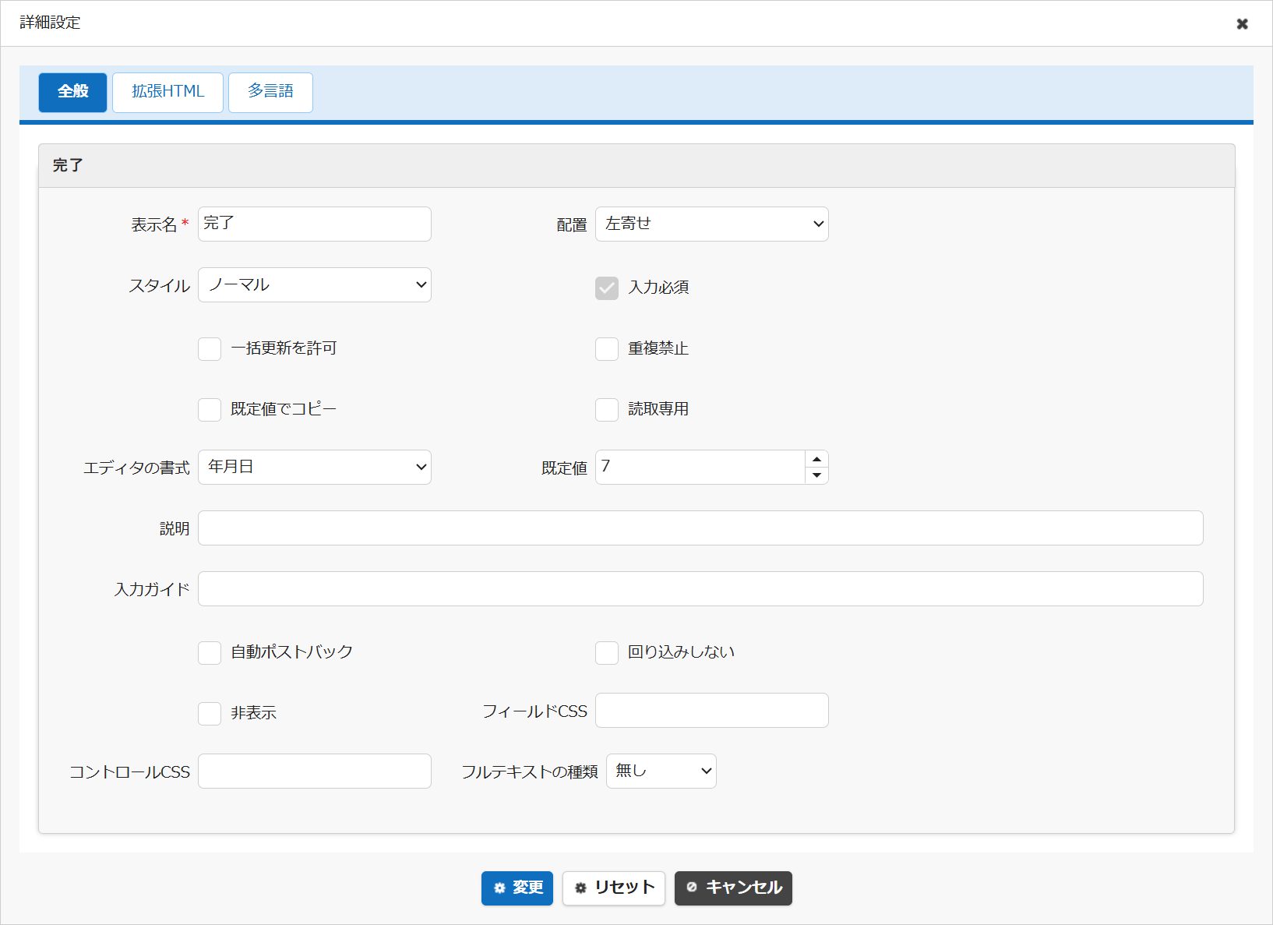Open the 拡張HTML tab
The height and width of the screenshot is (925, 1273).
coord(167,92)
